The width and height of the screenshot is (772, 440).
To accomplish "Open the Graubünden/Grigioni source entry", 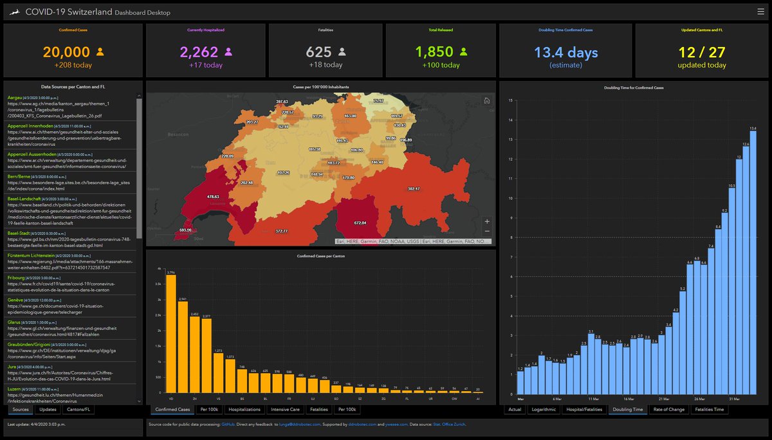I will (70, 351).
